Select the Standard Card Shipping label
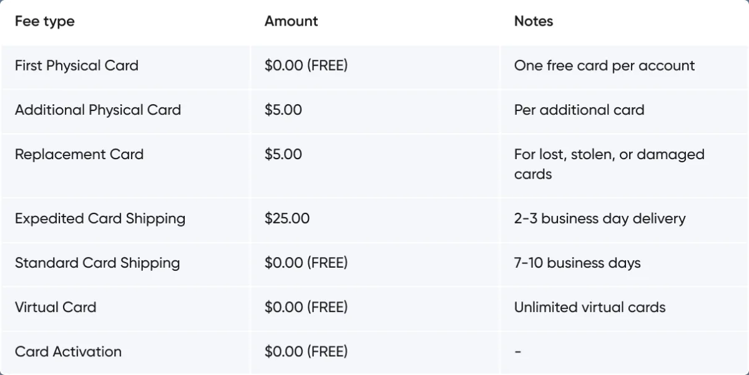 (97, 263)
